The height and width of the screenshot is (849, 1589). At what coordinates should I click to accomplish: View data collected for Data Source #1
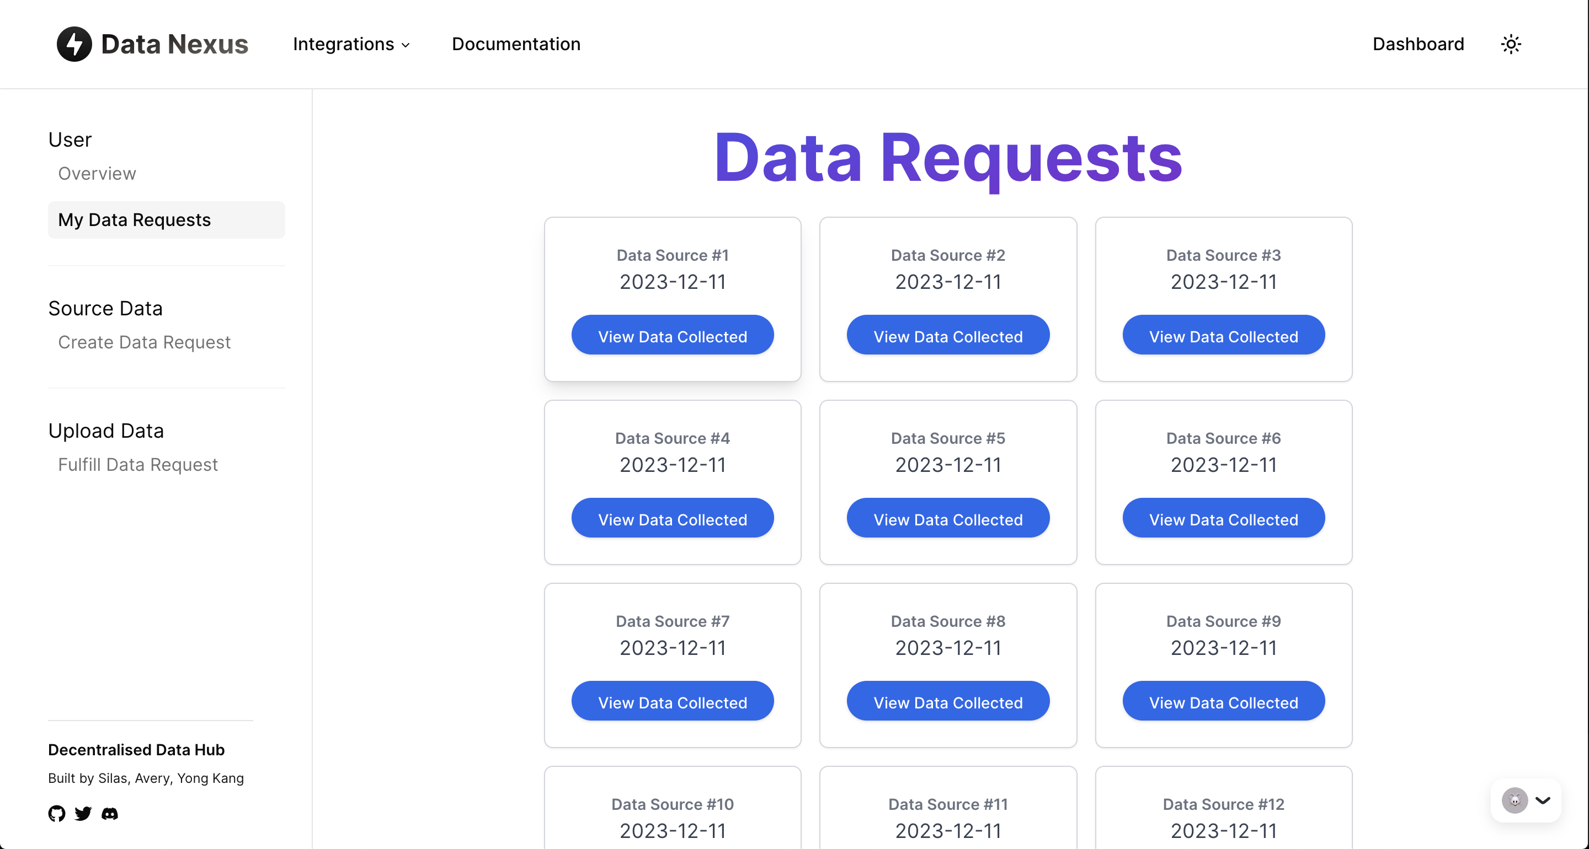[x=672, y=335]
